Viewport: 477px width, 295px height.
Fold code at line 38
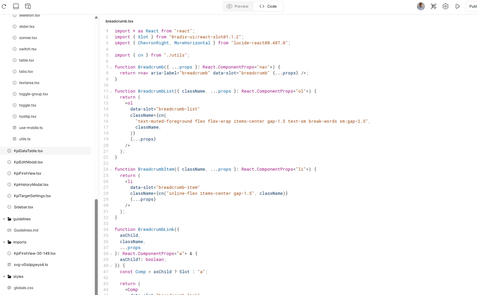(111, 254)
